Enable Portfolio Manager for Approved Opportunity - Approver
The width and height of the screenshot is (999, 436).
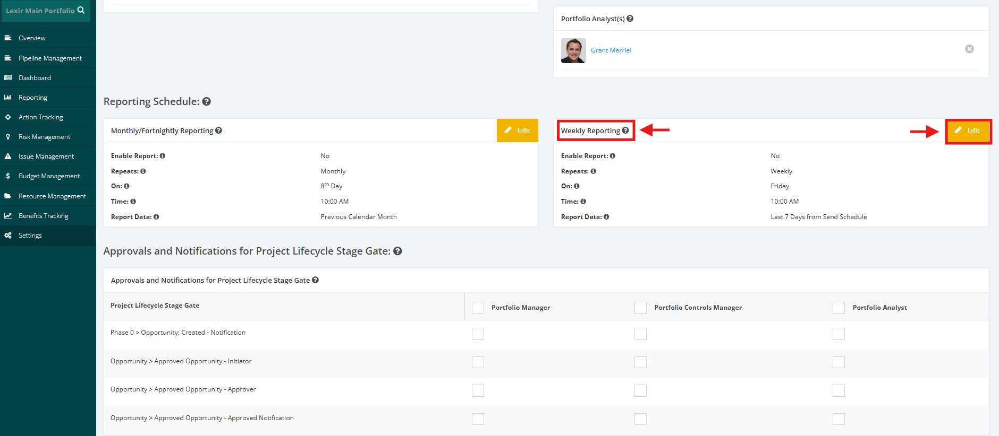point(478,390)
